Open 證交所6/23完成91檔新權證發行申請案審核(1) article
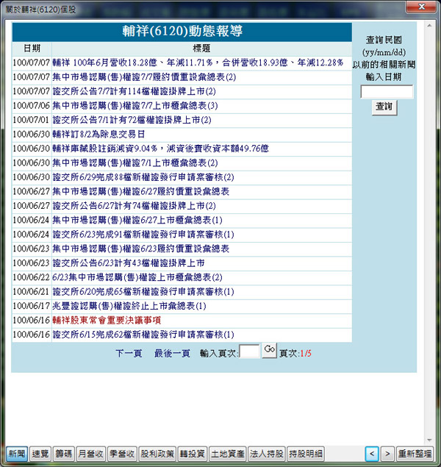 [143, 235]
